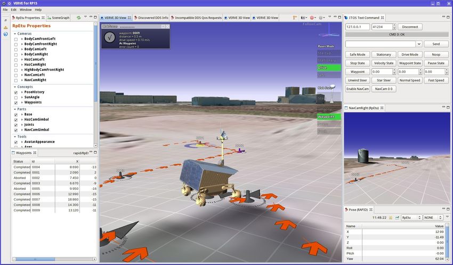Click the check mark status icon in Mob Status overlay
This screenshot has height=265, width=453.
click(x=110, y=37)
